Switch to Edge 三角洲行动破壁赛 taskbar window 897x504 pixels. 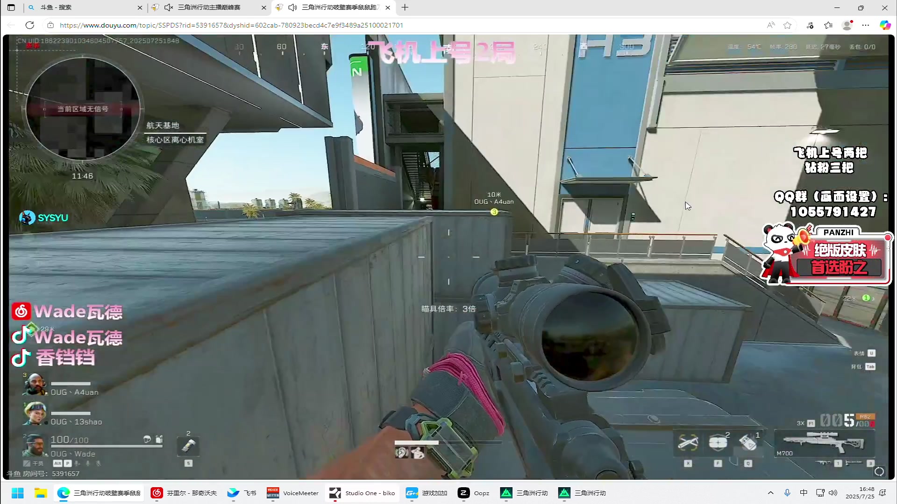coord(99,493)
